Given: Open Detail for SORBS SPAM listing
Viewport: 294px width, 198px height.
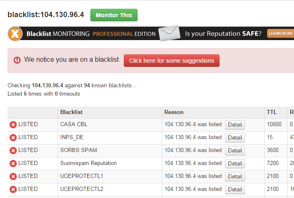Looking at the screenshot, I should point(235,151).
